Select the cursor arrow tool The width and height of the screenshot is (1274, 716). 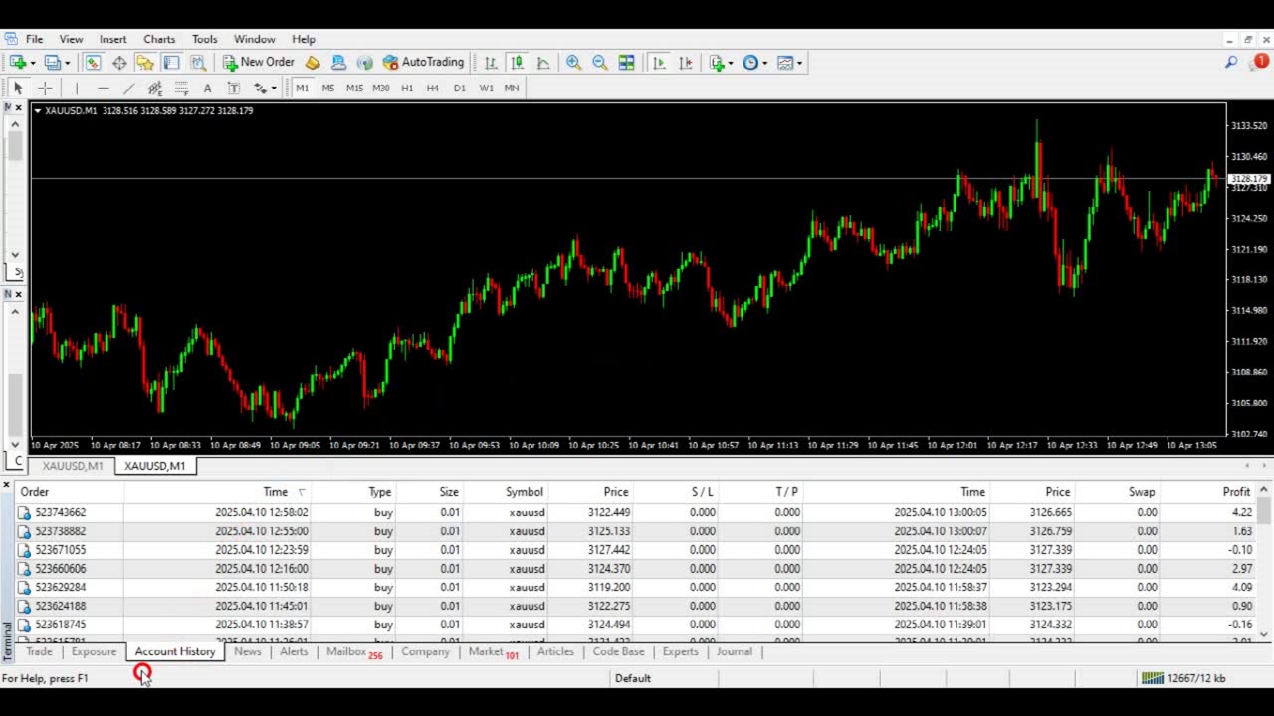tap(18, 89)
